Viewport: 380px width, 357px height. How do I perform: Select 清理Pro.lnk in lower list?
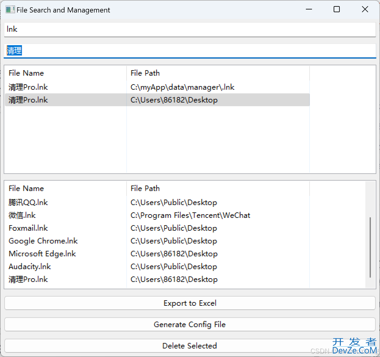(28, 279)
